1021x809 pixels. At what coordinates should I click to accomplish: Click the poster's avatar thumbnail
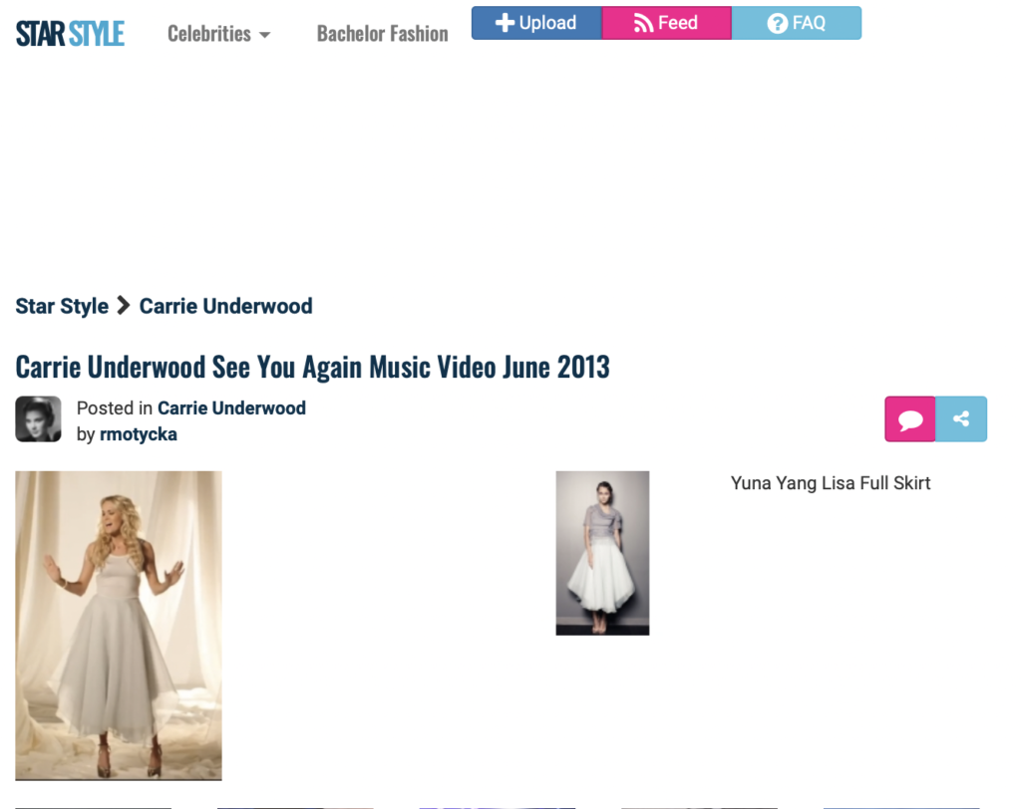tap(38, 419)
